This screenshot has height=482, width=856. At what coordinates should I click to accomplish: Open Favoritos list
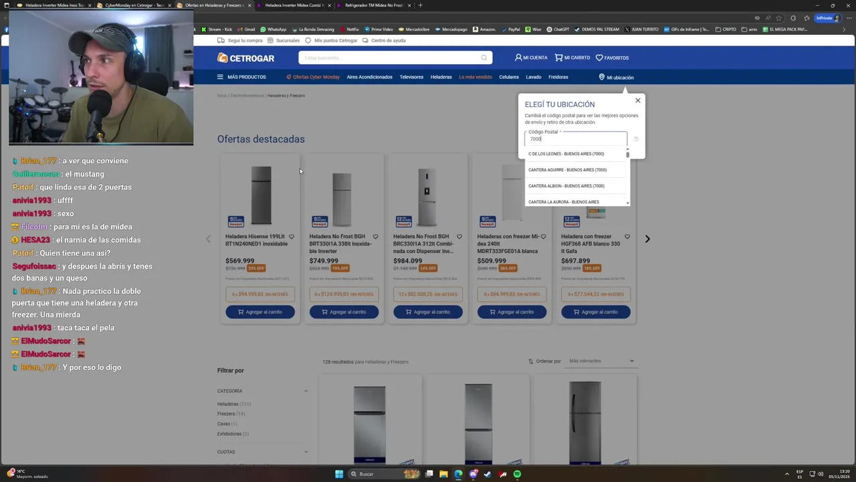point(612,58)
